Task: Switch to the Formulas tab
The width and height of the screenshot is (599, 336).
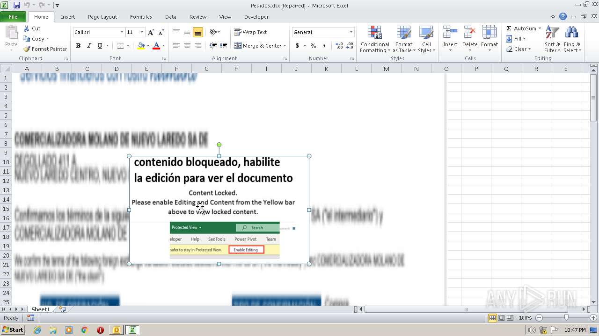Action: click(x=141, y=17)
